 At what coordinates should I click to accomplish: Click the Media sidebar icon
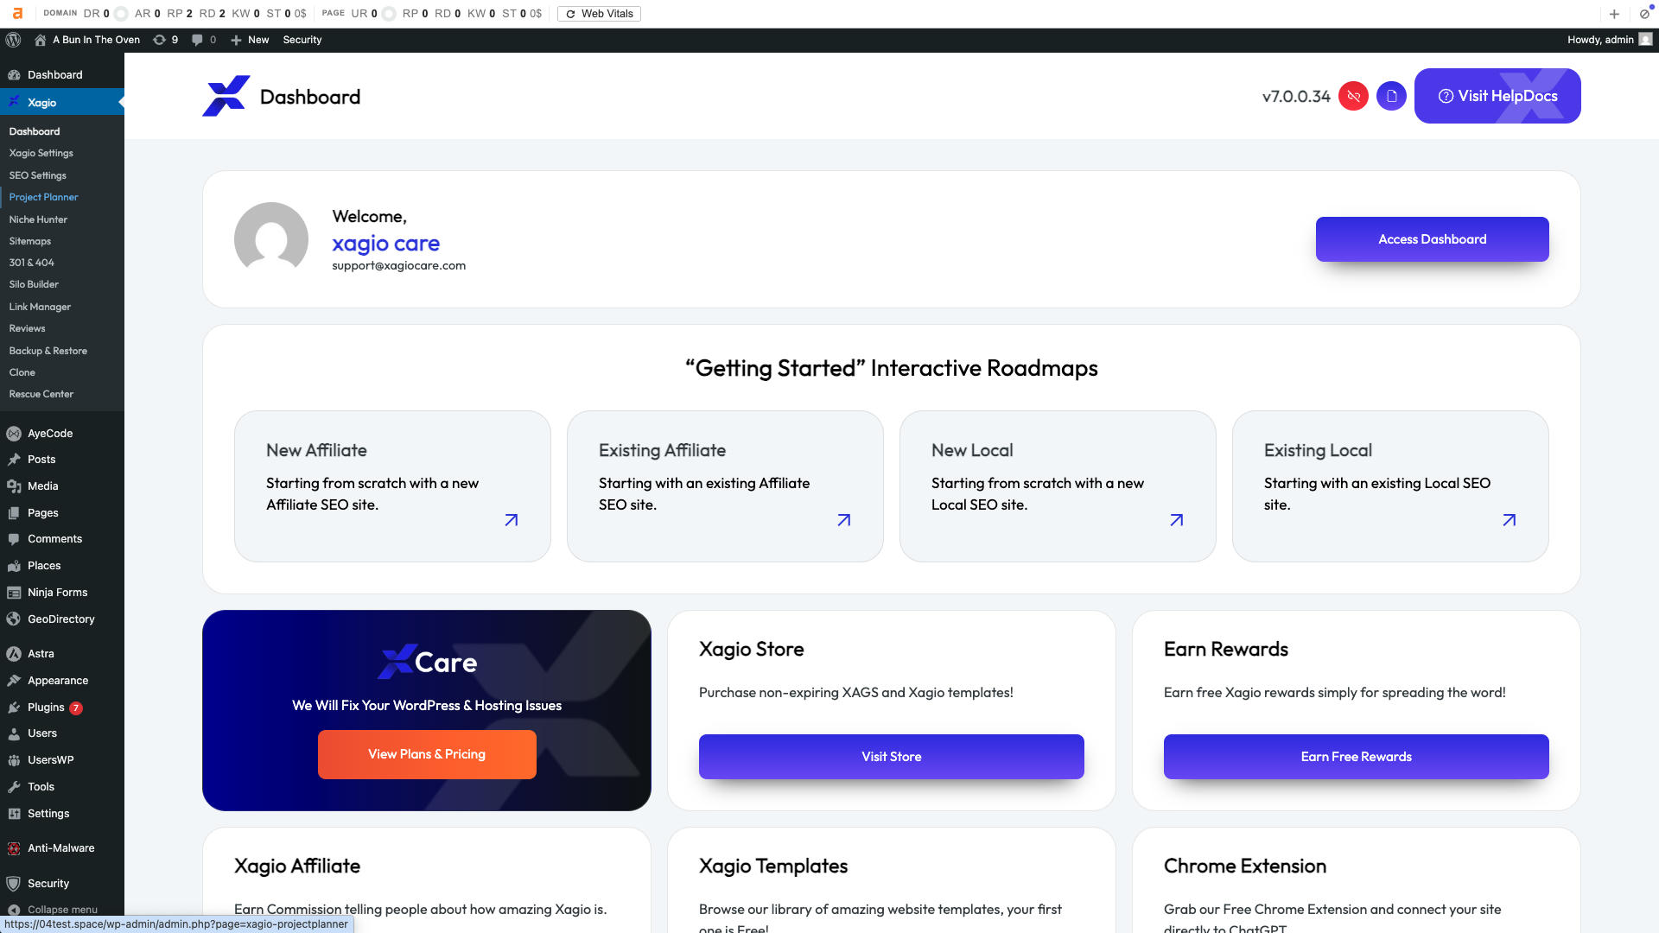pyautogui.click(x=14, y=486)
